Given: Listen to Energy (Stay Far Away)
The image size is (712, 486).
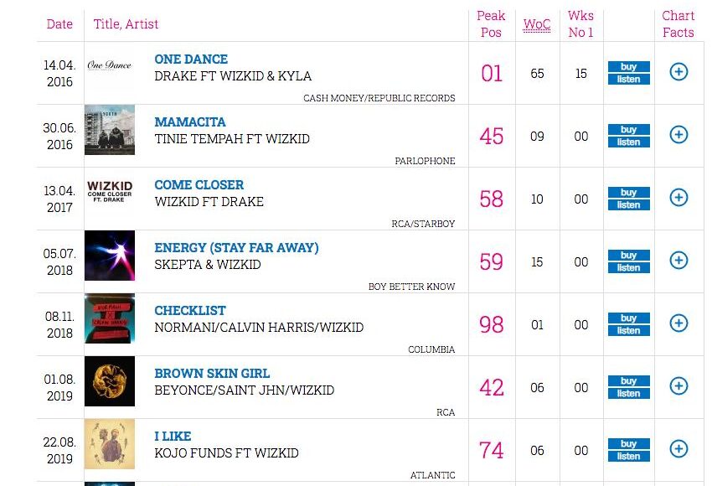Looking at the screenshot, I should pos(628,268).
